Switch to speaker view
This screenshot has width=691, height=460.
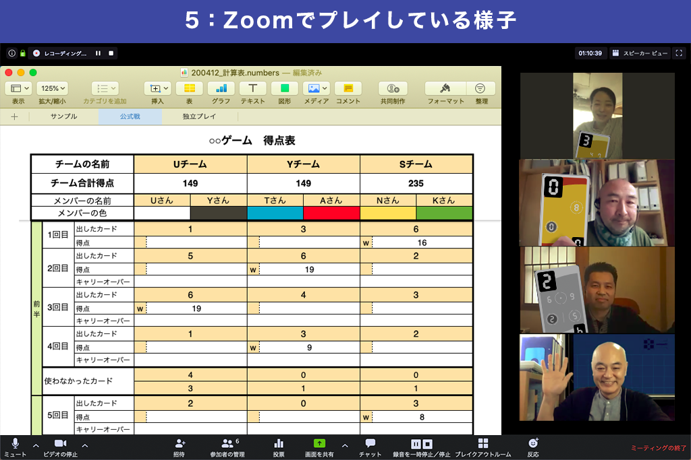pyautogui.click(x=640, y=53)
